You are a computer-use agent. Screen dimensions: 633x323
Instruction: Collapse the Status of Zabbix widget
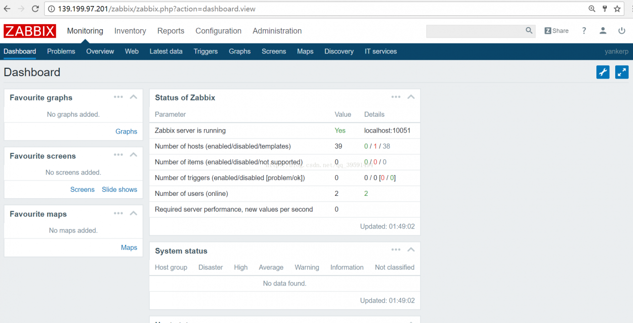[x=411, y=97]
